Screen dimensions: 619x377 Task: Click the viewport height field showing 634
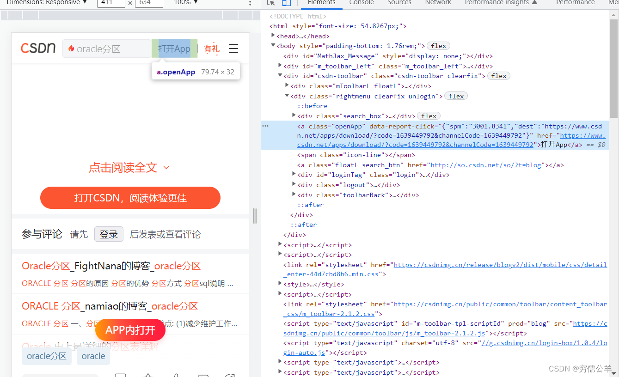click(x=149, y=3)
